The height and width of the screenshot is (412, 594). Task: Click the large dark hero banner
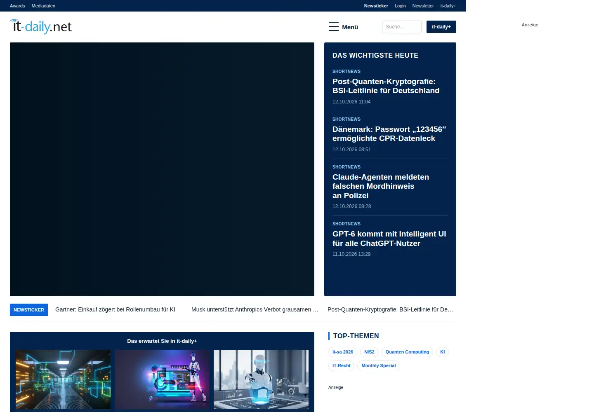click(162, 169)
